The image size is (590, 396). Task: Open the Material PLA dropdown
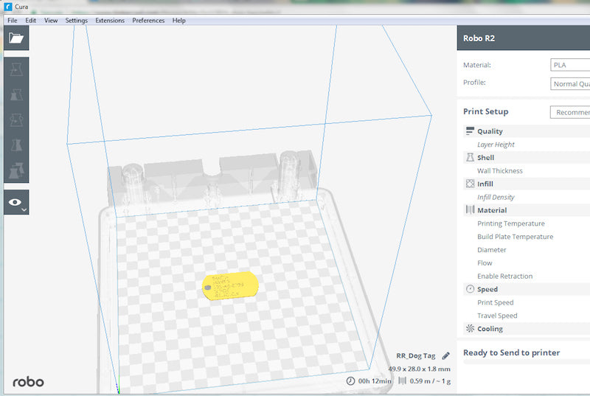(571, 65)
